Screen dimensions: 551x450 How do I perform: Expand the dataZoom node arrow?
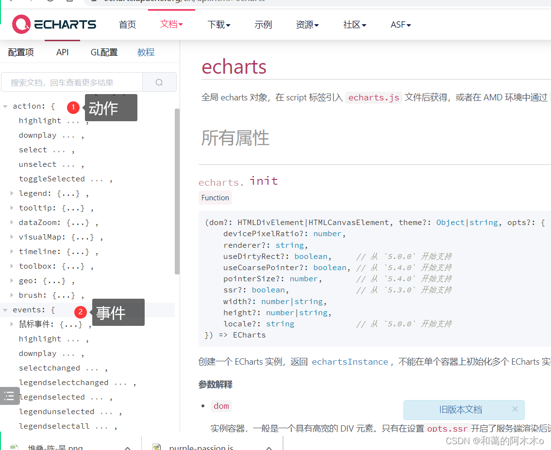[x=12, y=222]
